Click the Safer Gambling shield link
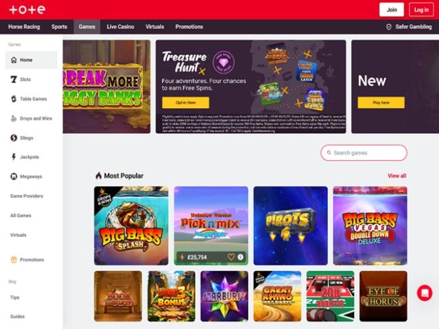This screenshot has height=329, width=439. tap(409, 27)
